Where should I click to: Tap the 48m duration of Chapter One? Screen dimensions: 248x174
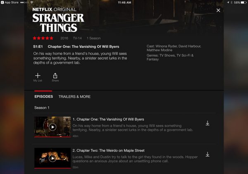click(76, 136)
